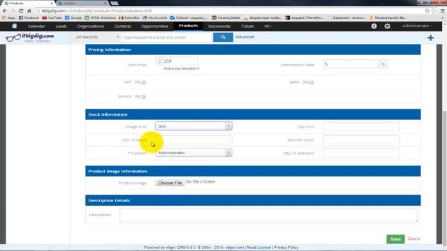
Task: Click the Unit Price input field
Action: (x=179, y=61)
